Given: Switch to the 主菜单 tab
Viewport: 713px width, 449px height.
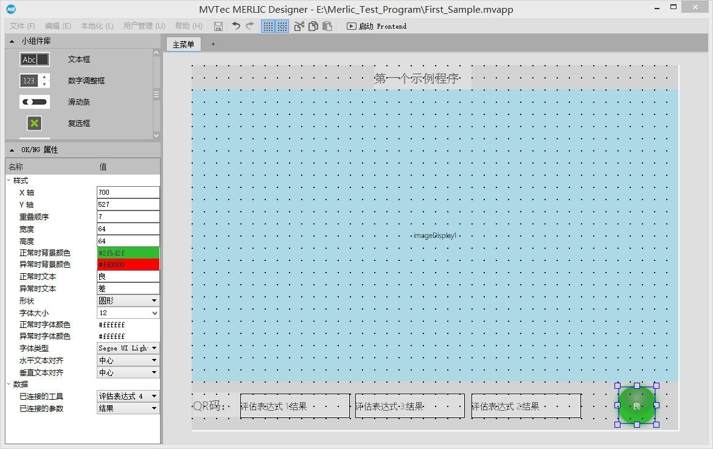Looking at the screenshot, I should (x=183, y=44).
